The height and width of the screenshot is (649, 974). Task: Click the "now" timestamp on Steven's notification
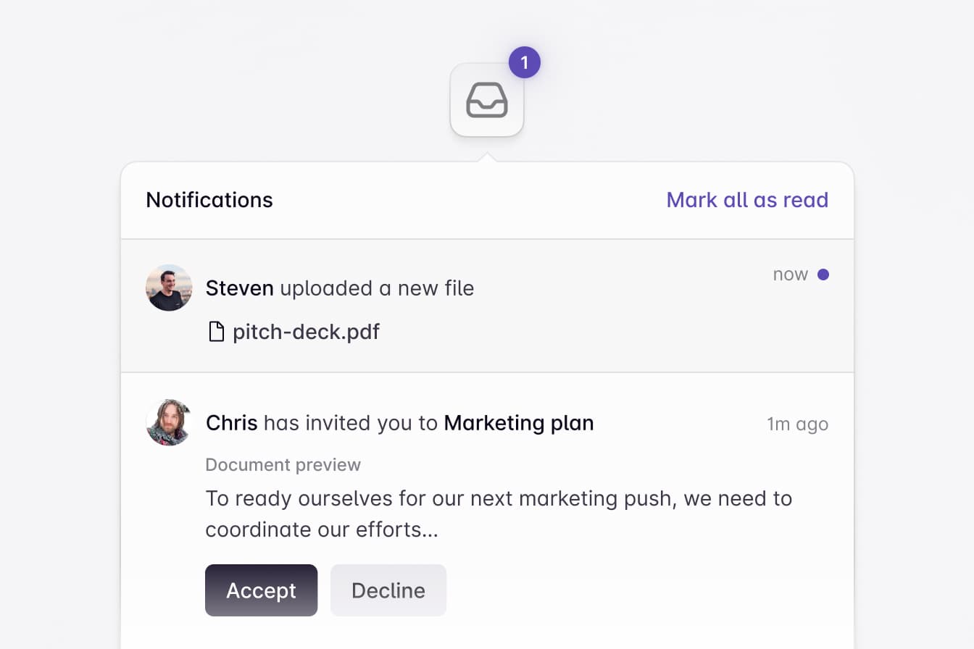pos(790,275)
